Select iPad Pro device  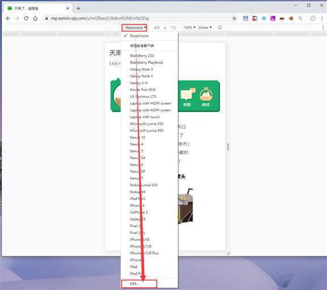149,274
